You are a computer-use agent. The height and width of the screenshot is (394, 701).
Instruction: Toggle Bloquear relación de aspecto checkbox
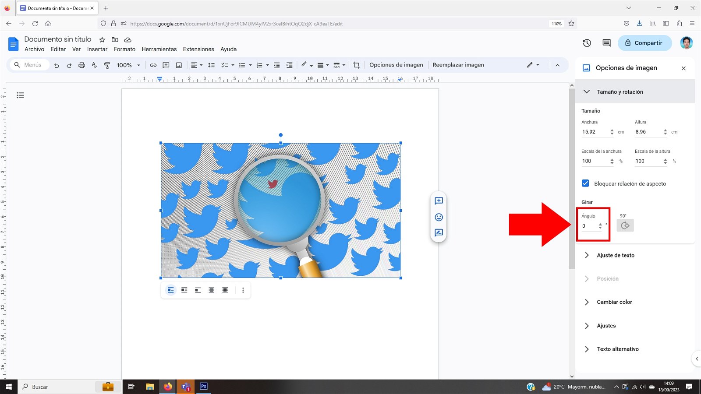[585, 183]
